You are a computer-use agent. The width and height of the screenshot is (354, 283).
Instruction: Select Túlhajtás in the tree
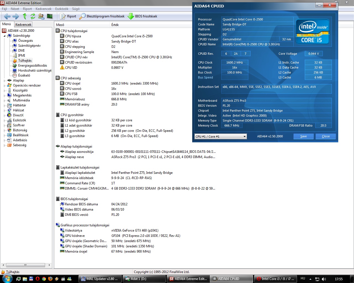pyautogui.click(x=25, y=61)
